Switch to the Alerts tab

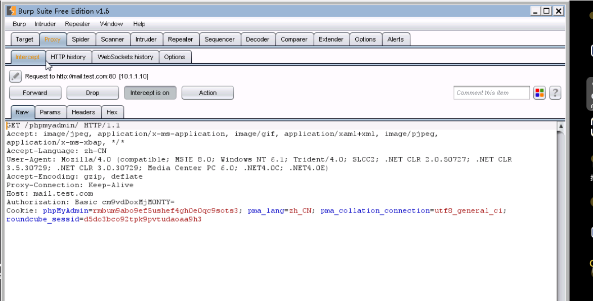(x=396, y=39)
